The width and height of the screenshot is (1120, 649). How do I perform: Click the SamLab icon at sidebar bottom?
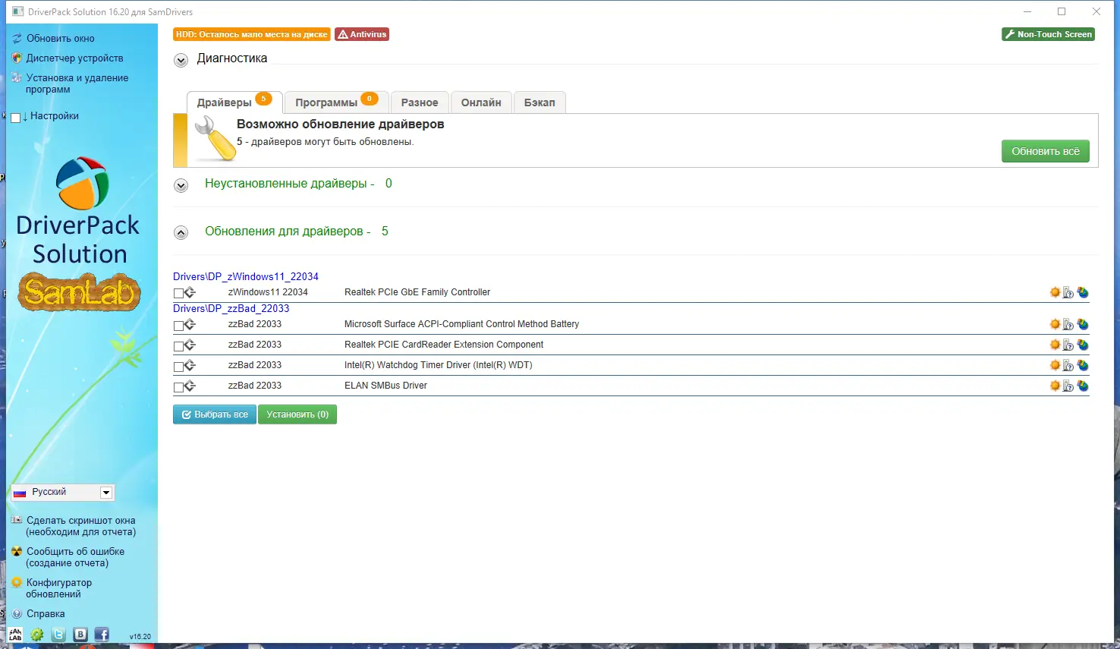[15, 635]
